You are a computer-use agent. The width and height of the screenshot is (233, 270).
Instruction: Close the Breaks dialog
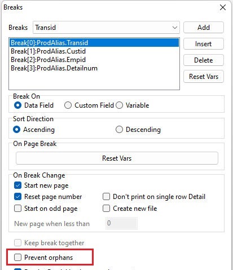coord(223,7)
